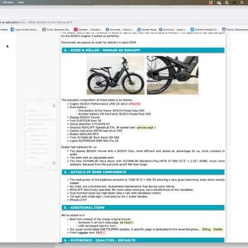This screenshot has height=248, width=248.
Task: Click the 'Gearbox ROHLOFF Speedhub E14' text
Action: click(102, 128)
